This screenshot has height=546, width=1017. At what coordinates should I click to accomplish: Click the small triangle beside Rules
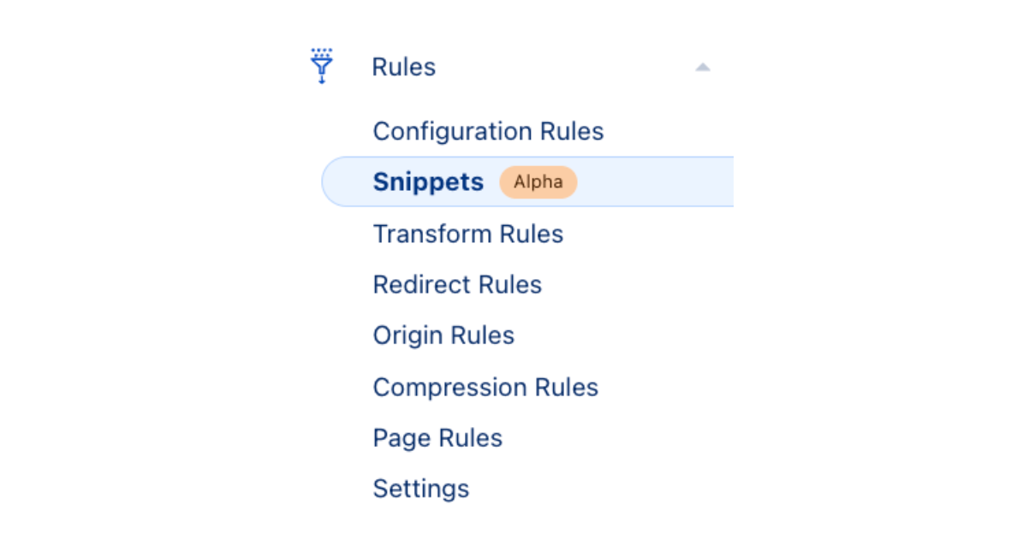702,67
